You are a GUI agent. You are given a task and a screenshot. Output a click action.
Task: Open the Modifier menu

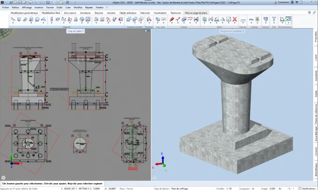tap(78, 7)
